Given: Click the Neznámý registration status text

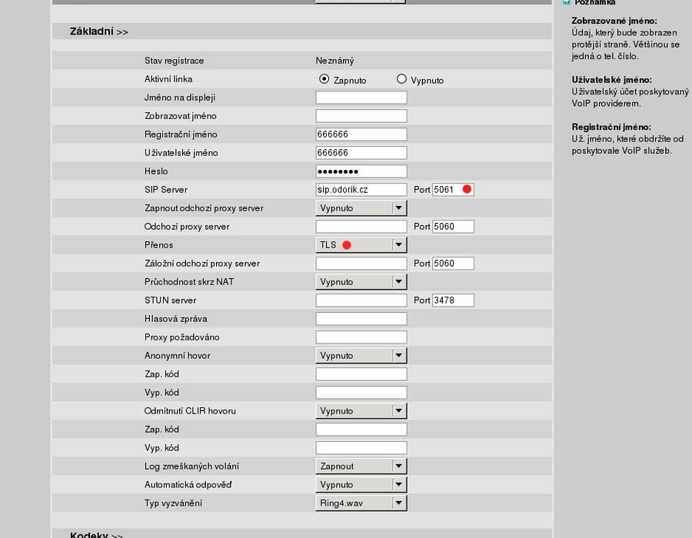Looking at the screenshot, I should 335,61.
